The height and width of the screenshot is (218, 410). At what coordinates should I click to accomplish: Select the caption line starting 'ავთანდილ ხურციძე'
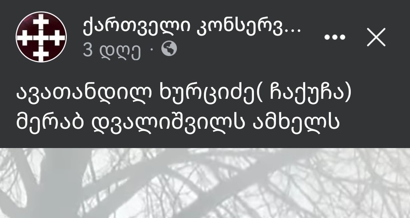[184, 94]
